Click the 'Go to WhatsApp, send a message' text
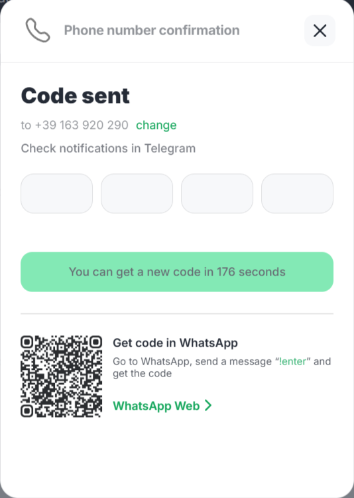 tap(192, 361)
